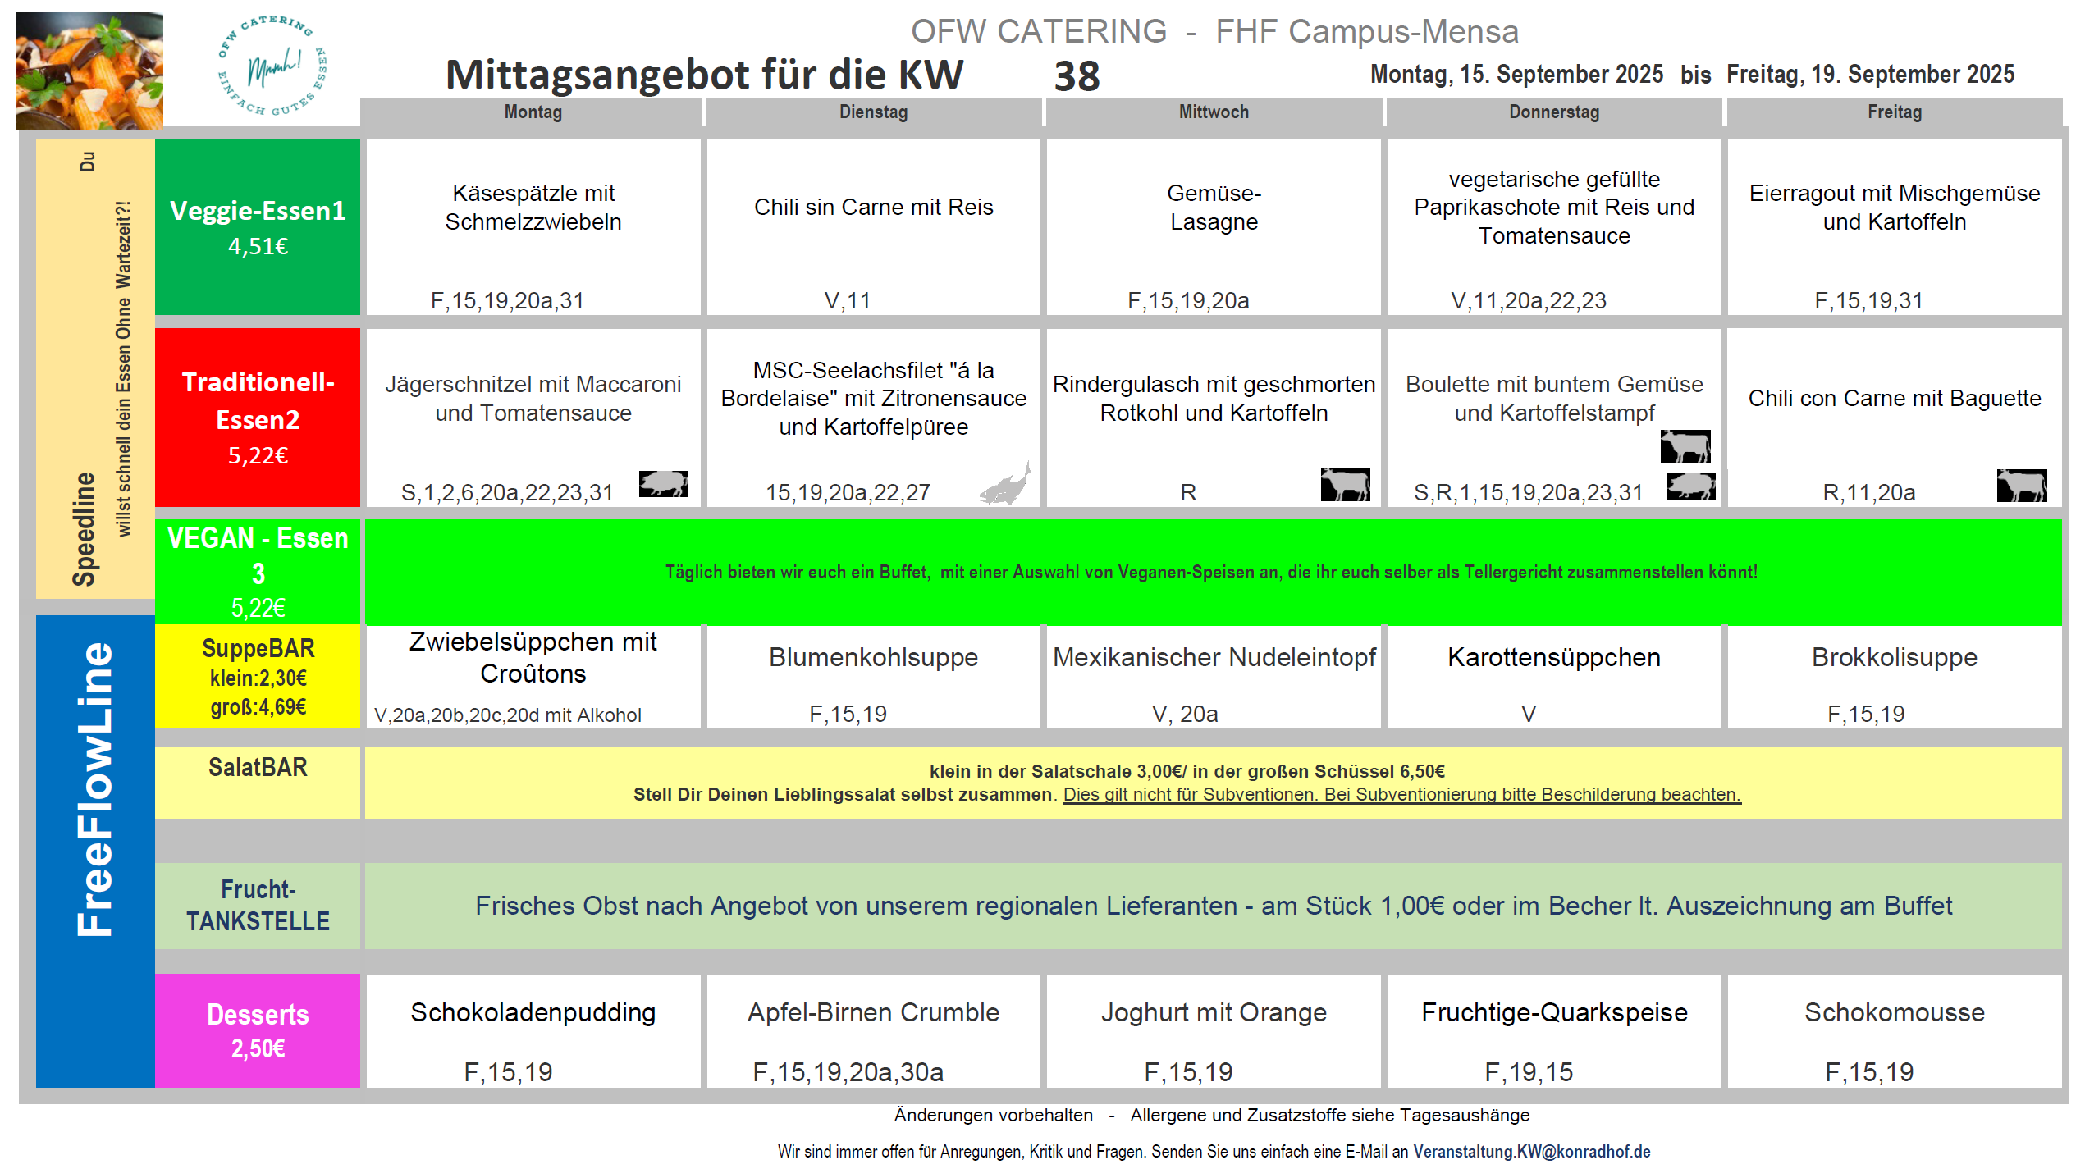
Task: Click allergen codes '15,19,20a,22,27' under Seelachsfilet
Action: pos(848,492)
